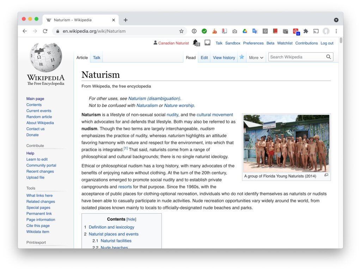
Task: Select the Article tab
Action: (x=82, y=58)
